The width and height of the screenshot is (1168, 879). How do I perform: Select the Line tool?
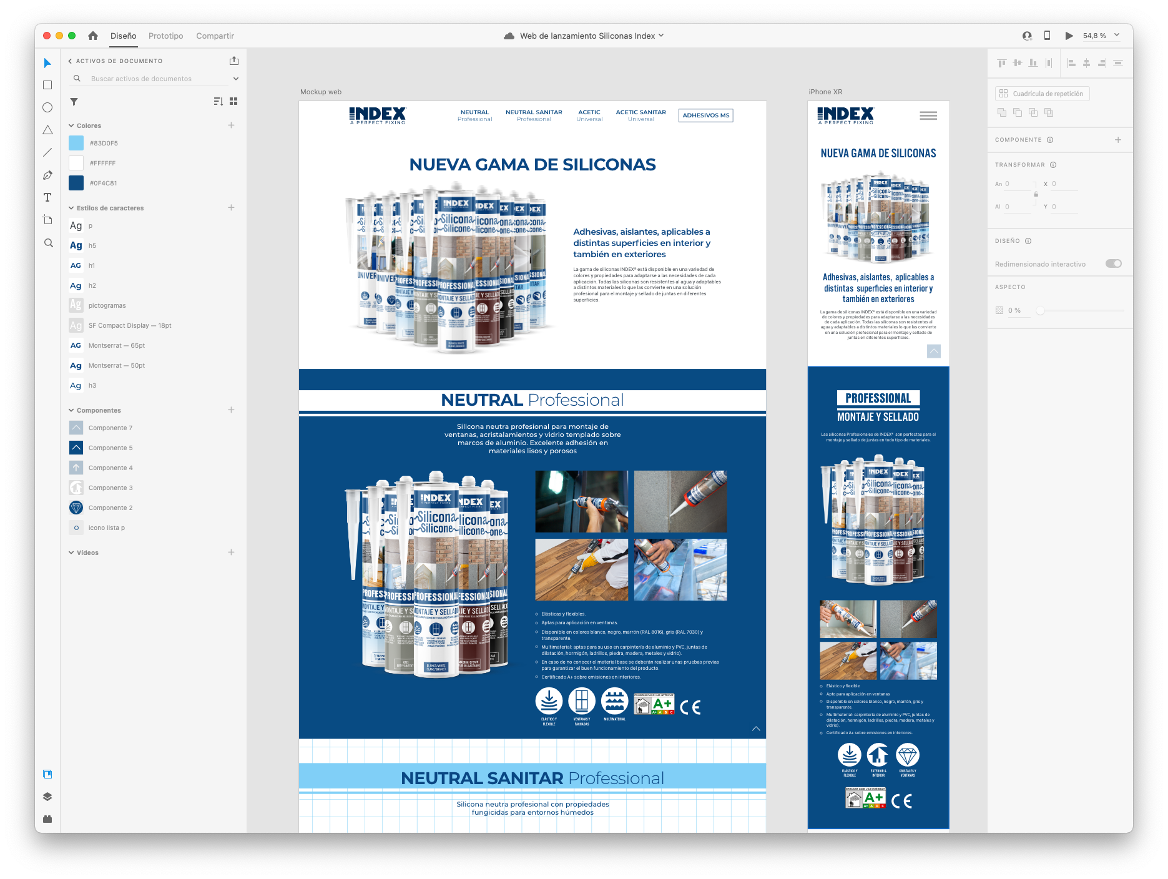click(x=47, y=152)
